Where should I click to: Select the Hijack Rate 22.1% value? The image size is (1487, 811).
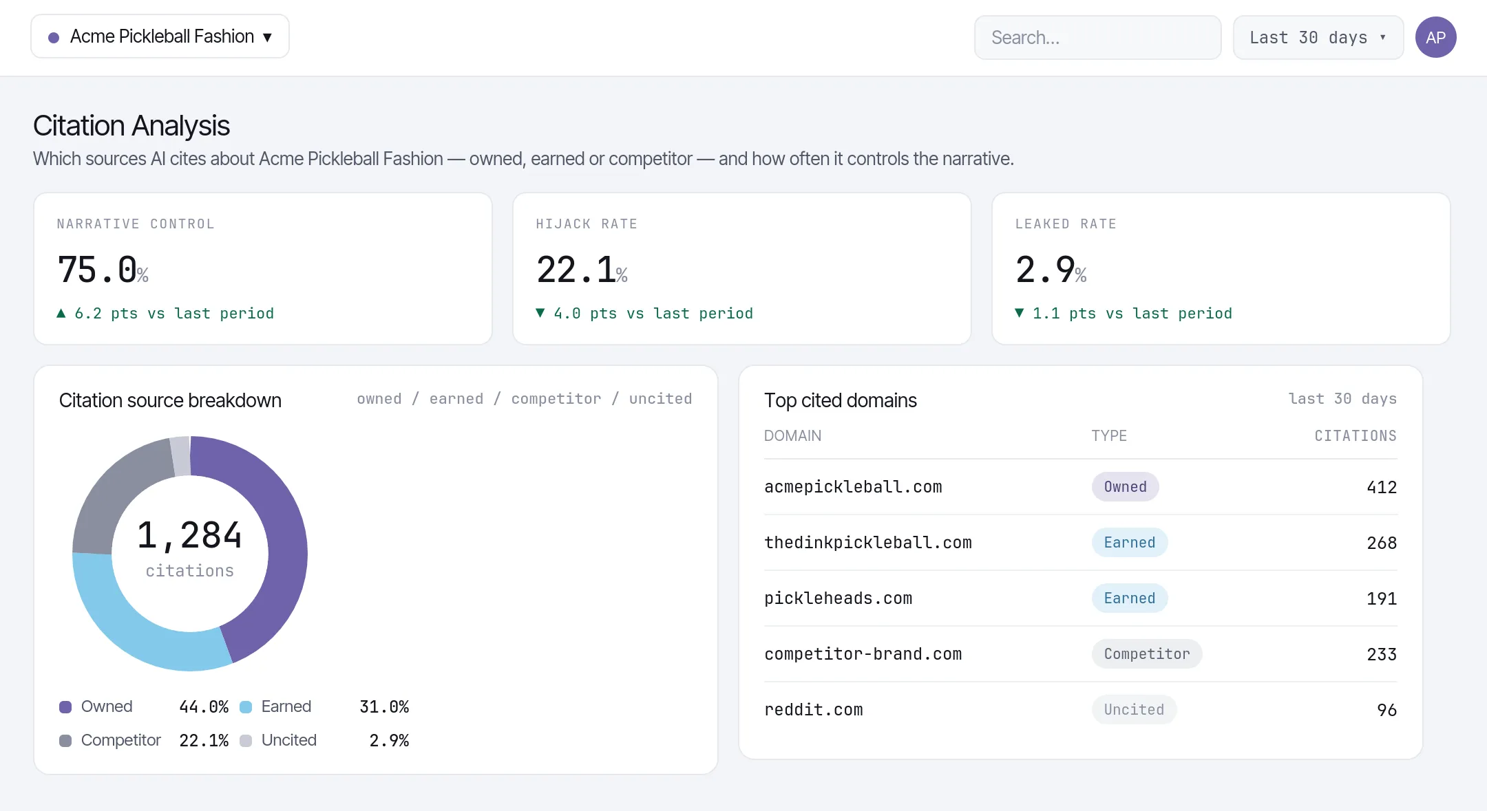point(582,270)
